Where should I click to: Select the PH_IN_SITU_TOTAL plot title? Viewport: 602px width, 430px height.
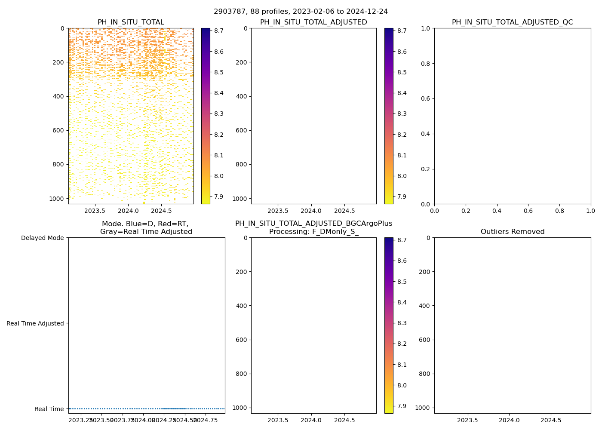[x=131, y=22]
